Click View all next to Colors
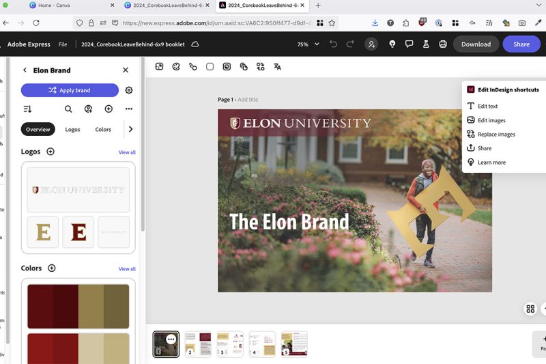Screen dimensions: 546x364 [127, 269]
